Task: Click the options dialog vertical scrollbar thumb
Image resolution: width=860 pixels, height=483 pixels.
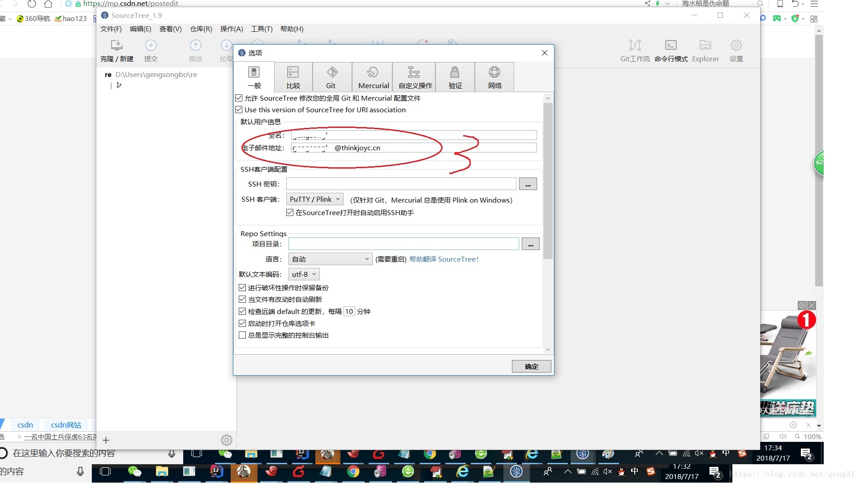Action: click(547, 181)
